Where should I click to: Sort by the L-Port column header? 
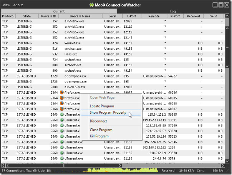[132, 16]
